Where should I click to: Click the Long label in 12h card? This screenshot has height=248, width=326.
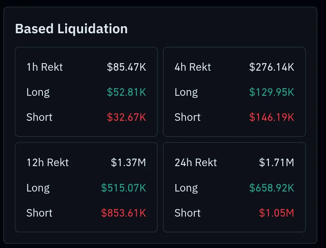[x=38, y=188]
